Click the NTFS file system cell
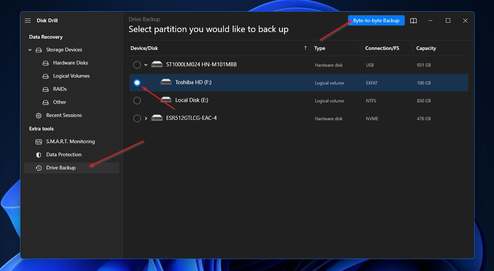The height and width of the screenshot is (271, 494). [x=371, y=101]
